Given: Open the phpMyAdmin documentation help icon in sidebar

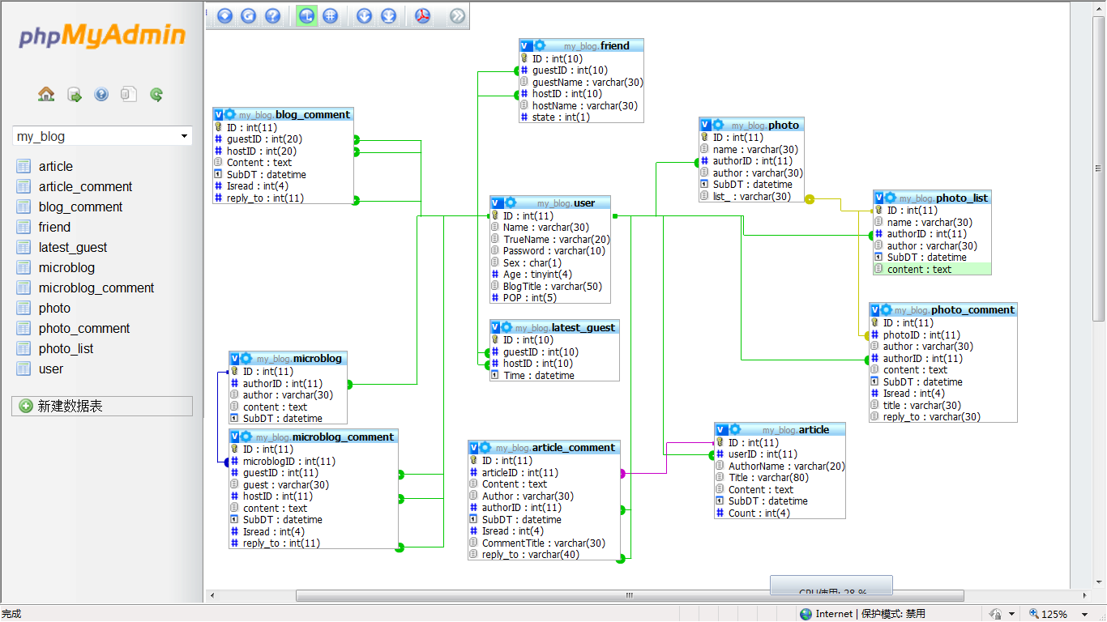Looking at the screenshot, I should click(101, 94).
